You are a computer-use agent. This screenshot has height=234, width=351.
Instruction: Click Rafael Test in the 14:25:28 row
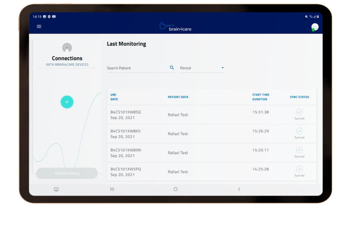178,172
